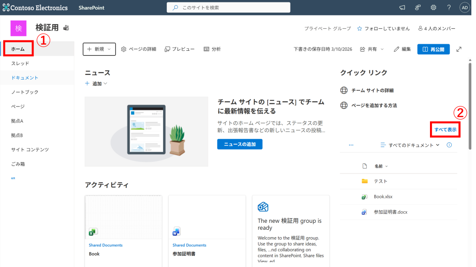Click the expand to full-screen arrow icon

click(x=459, y=49)
